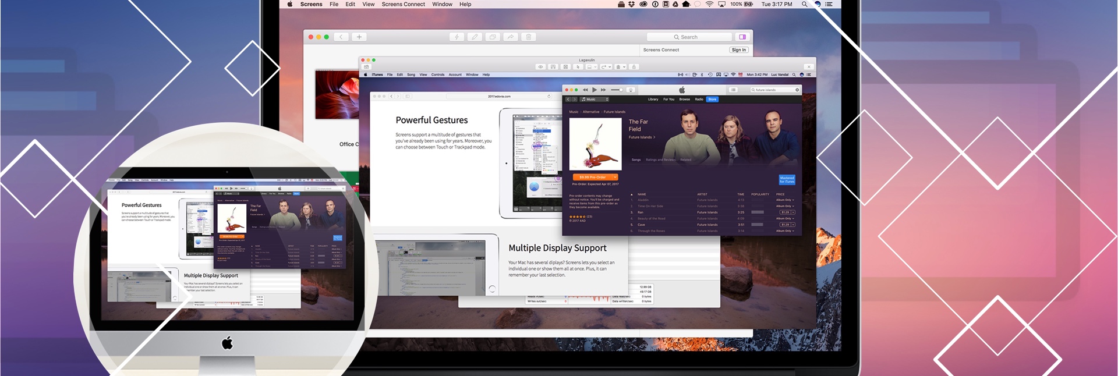Toggle the purple sidebar panel button
This screenshot has width=1118, height=376.
(x=742, y=37)
